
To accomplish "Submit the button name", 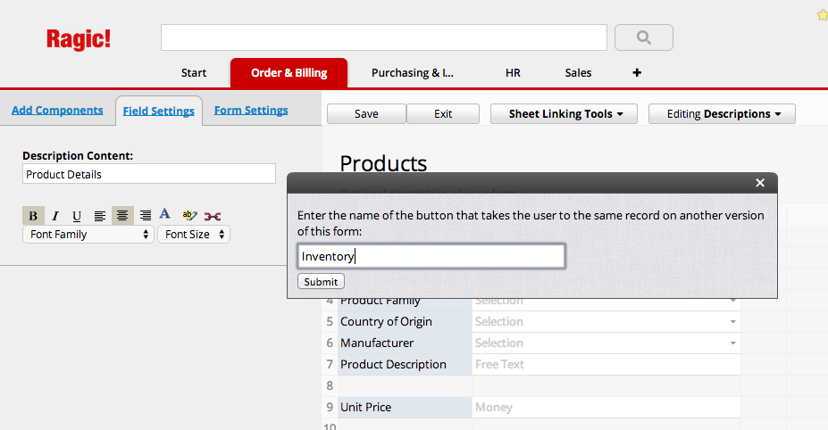I will 321,281.
